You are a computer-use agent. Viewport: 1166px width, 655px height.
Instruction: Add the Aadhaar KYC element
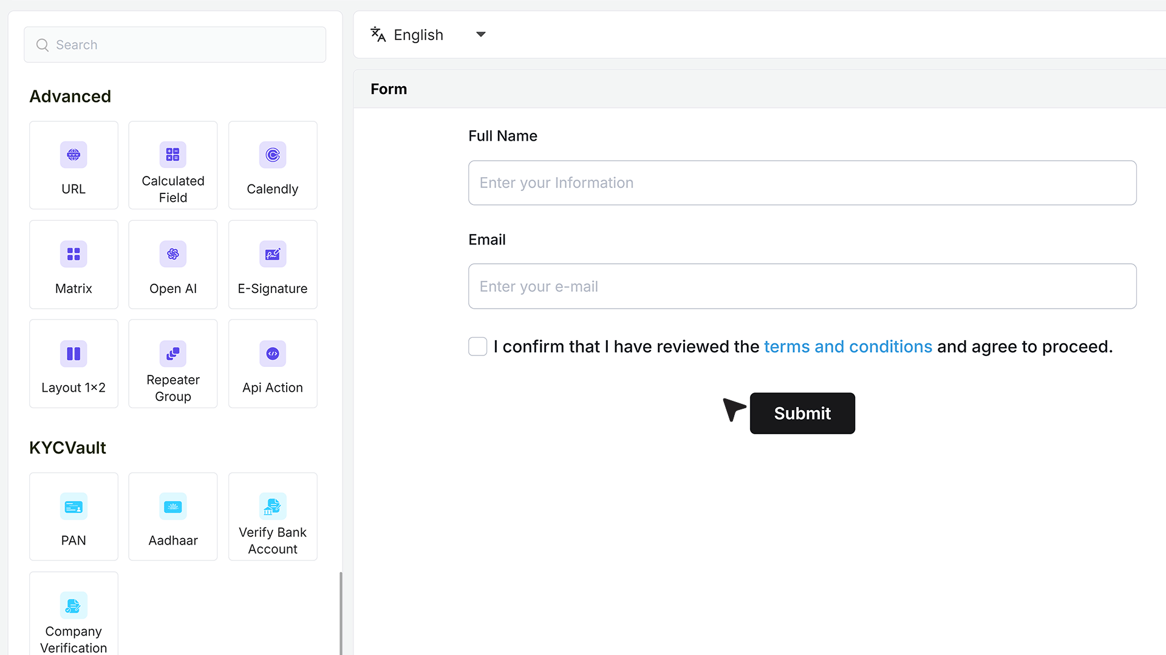173,517
